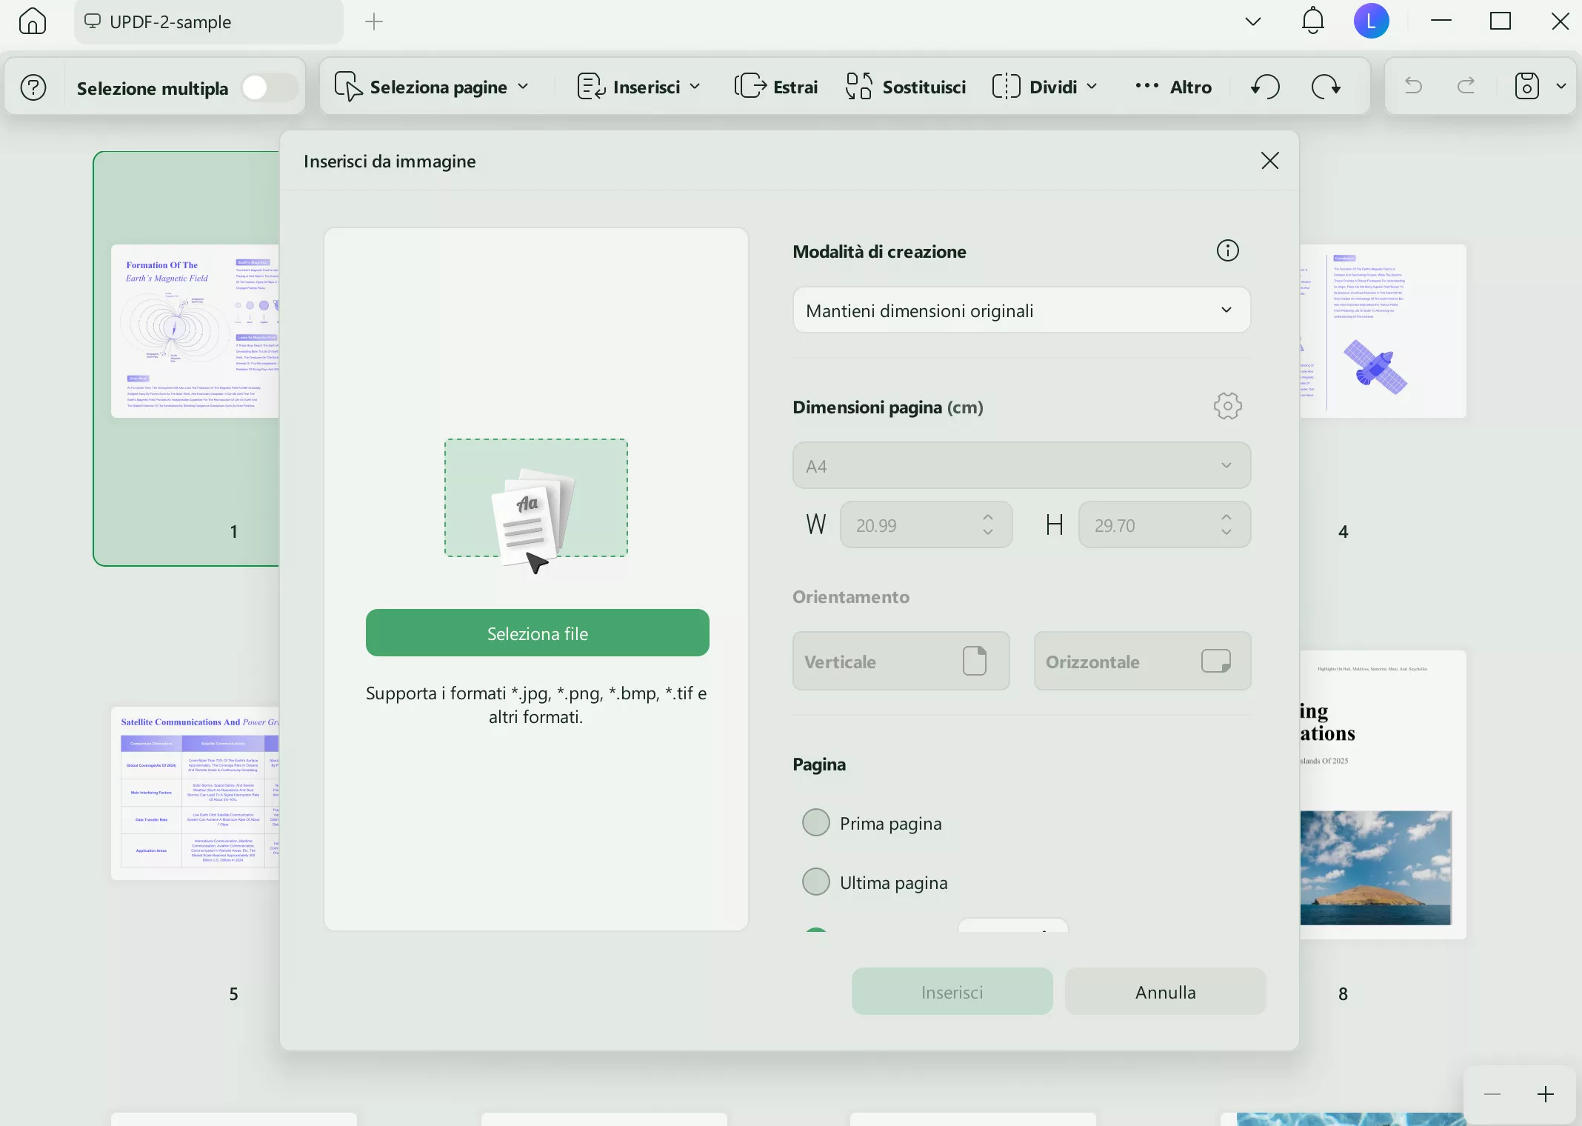
Task: Switch to the UPDF-2-sample tab
Action: tap(170, 21)
